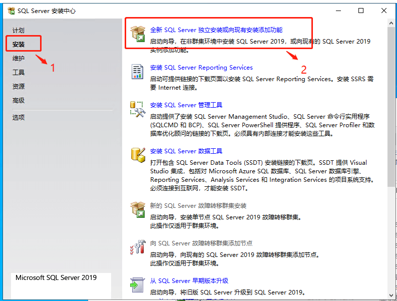Click the add-node to cluster tools icon

click(138, 247)
